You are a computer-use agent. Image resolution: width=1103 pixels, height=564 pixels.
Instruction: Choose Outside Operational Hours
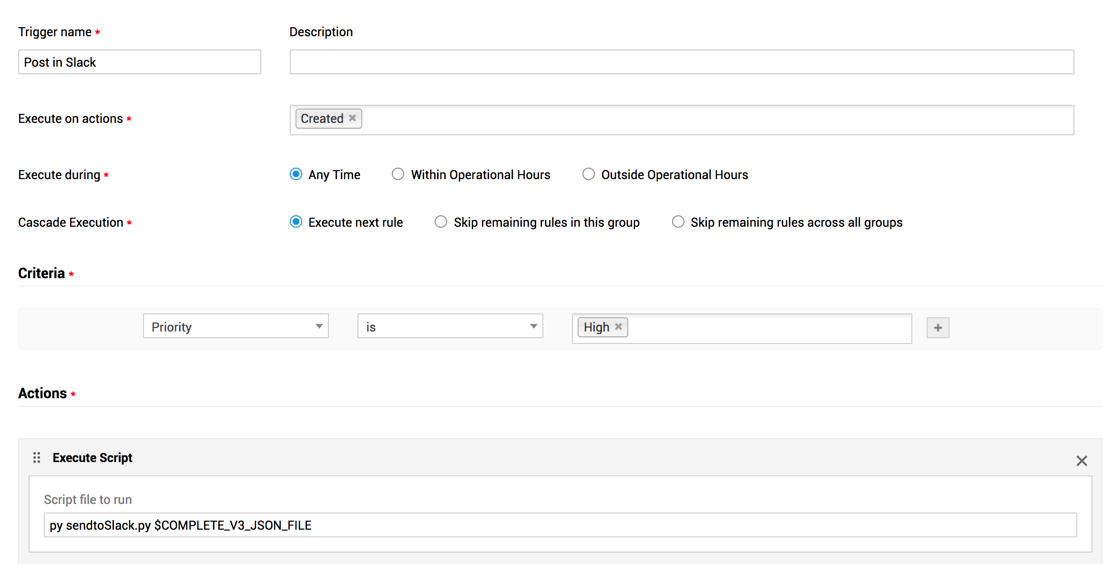[589, 174]
